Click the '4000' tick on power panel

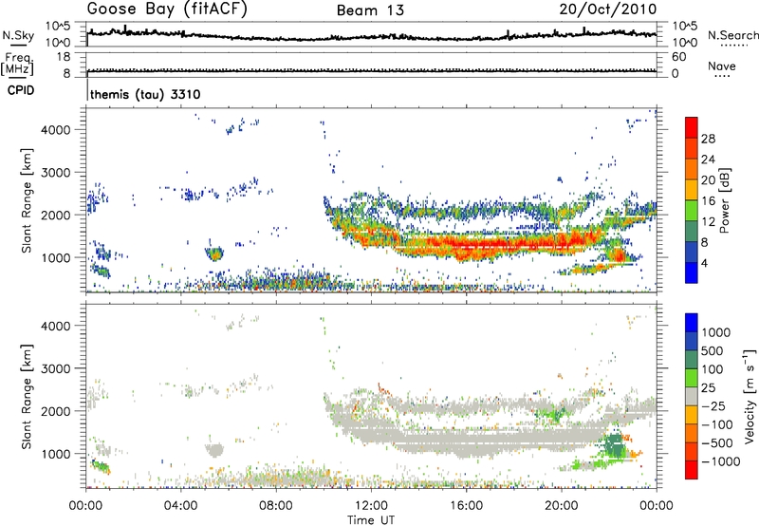[x=55, y=130]
